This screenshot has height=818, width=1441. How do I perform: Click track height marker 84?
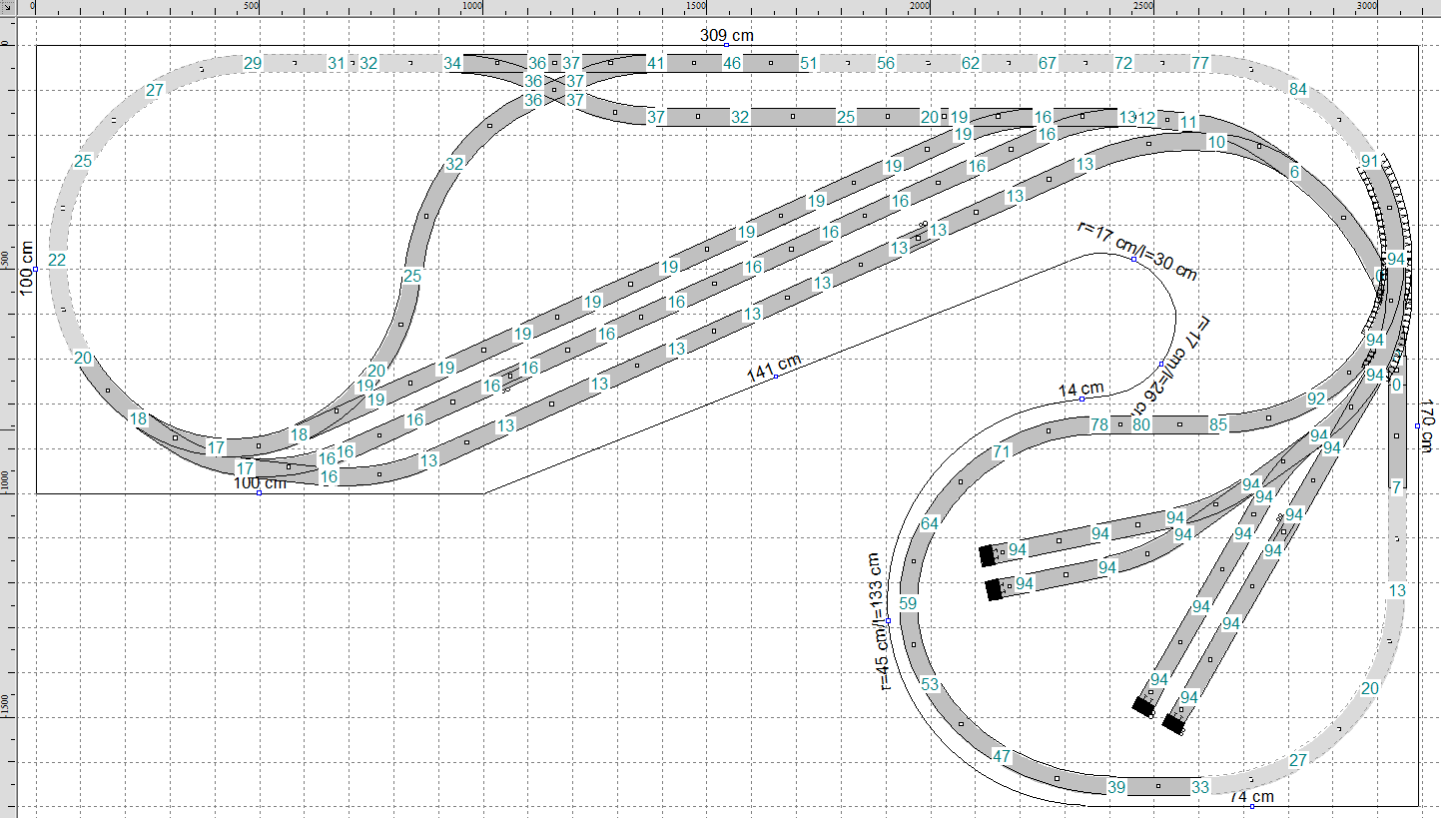[x=1298, y=90]
